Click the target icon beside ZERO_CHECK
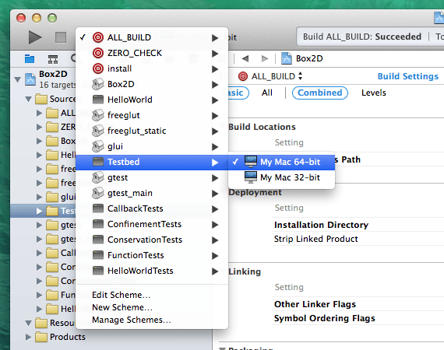The image size is (444, 350). point(98,53)
